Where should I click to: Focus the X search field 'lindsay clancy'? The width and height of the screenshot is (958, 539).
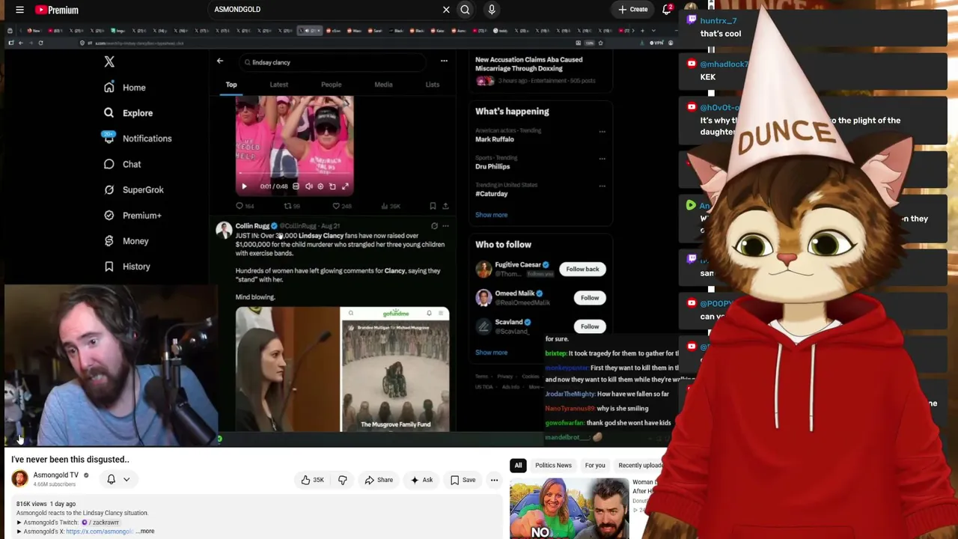(335, 62)
